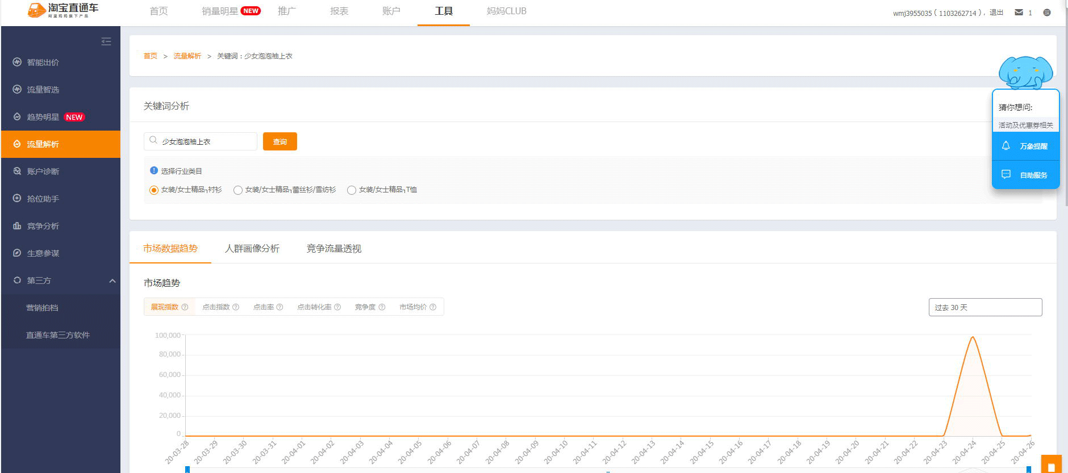Click the left handle of chart range slider

coord(187,470)
